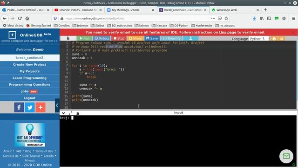Save the project with Save
Image resolution: width=298 pixels, height=168 pixels.
[x=152, y=38]
